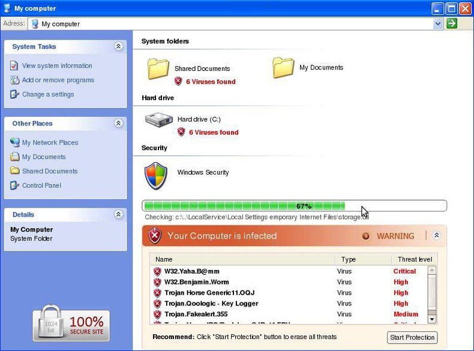Click the sidebar Shared Documents folder icon
This screenshot has width=474, height=351.
[x=14, y=170]
